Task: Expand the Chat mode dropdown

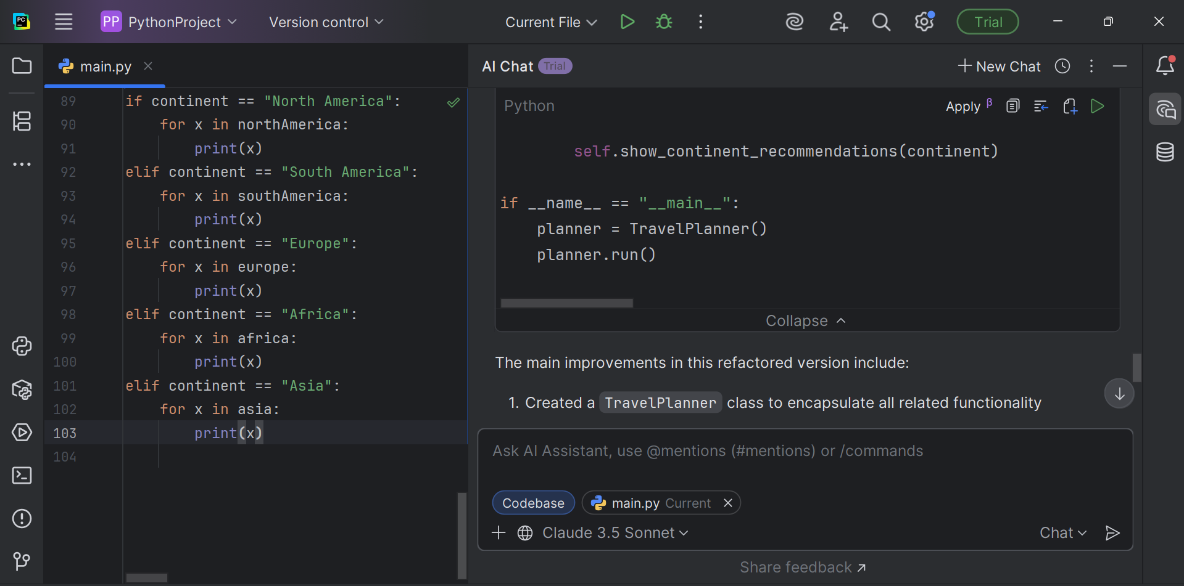Action: click(1062, 533)
